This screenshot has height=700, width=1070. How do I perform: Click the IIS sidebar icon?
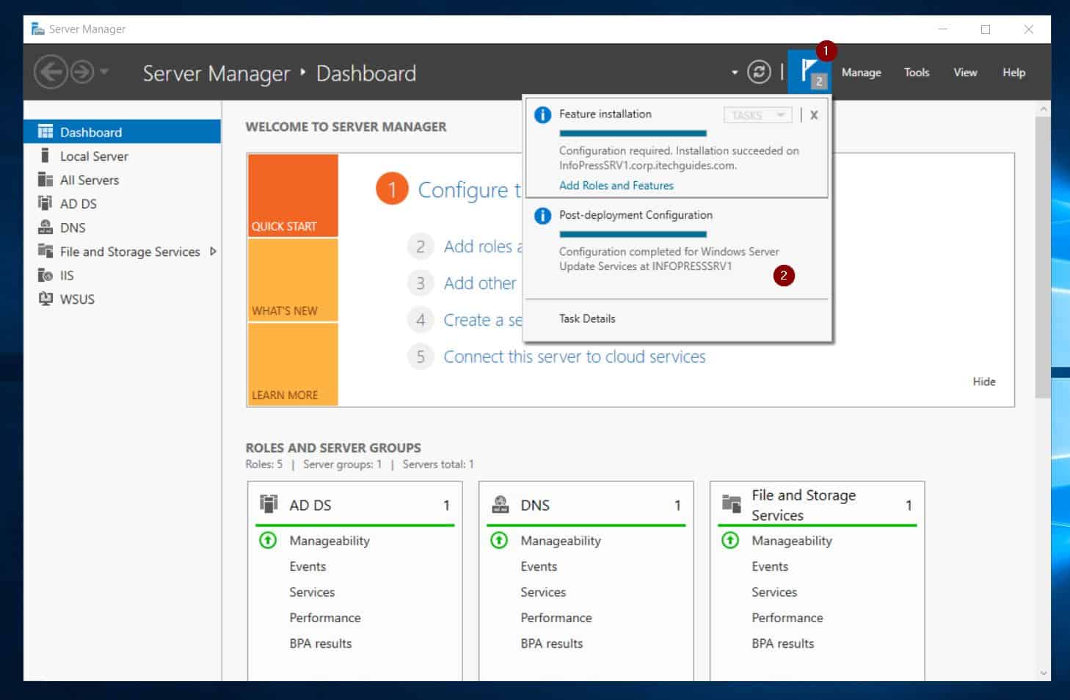[46, 275]
